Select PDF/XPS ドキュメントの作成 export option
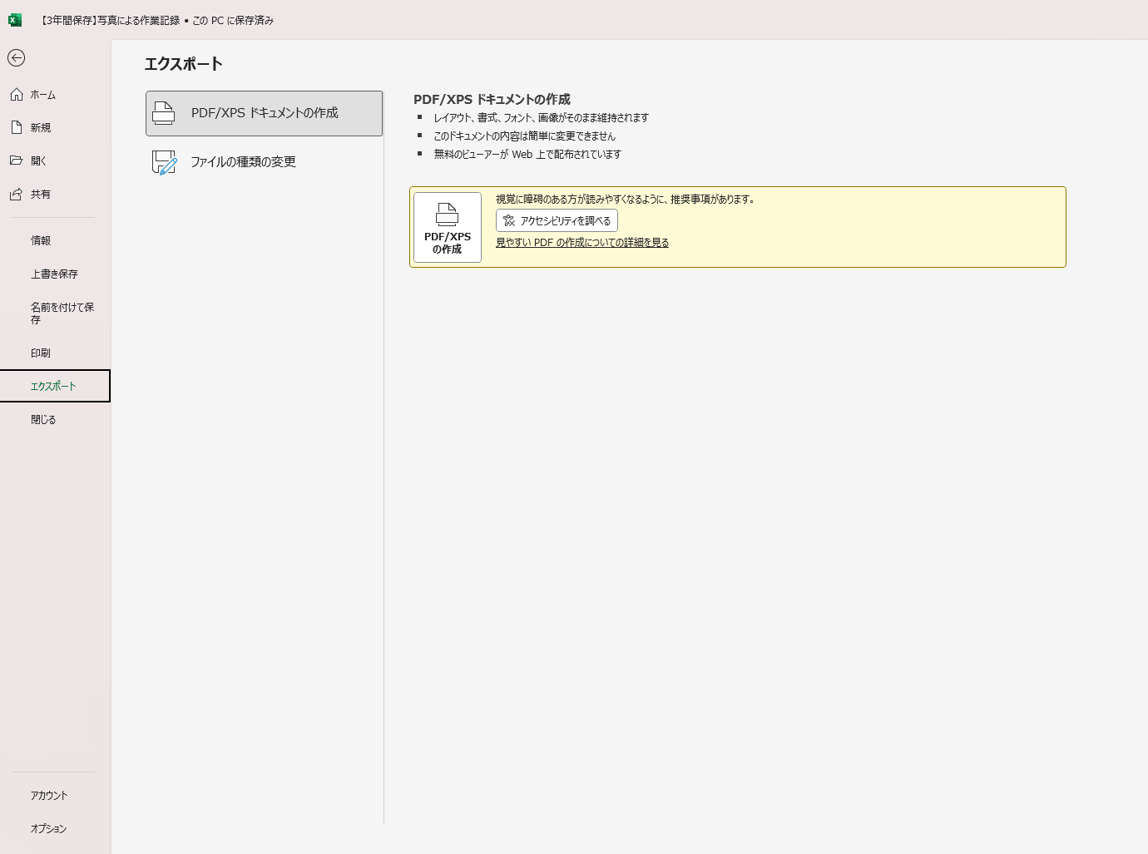Viewport: 1148px width, 854px height. tap(264, 113)
